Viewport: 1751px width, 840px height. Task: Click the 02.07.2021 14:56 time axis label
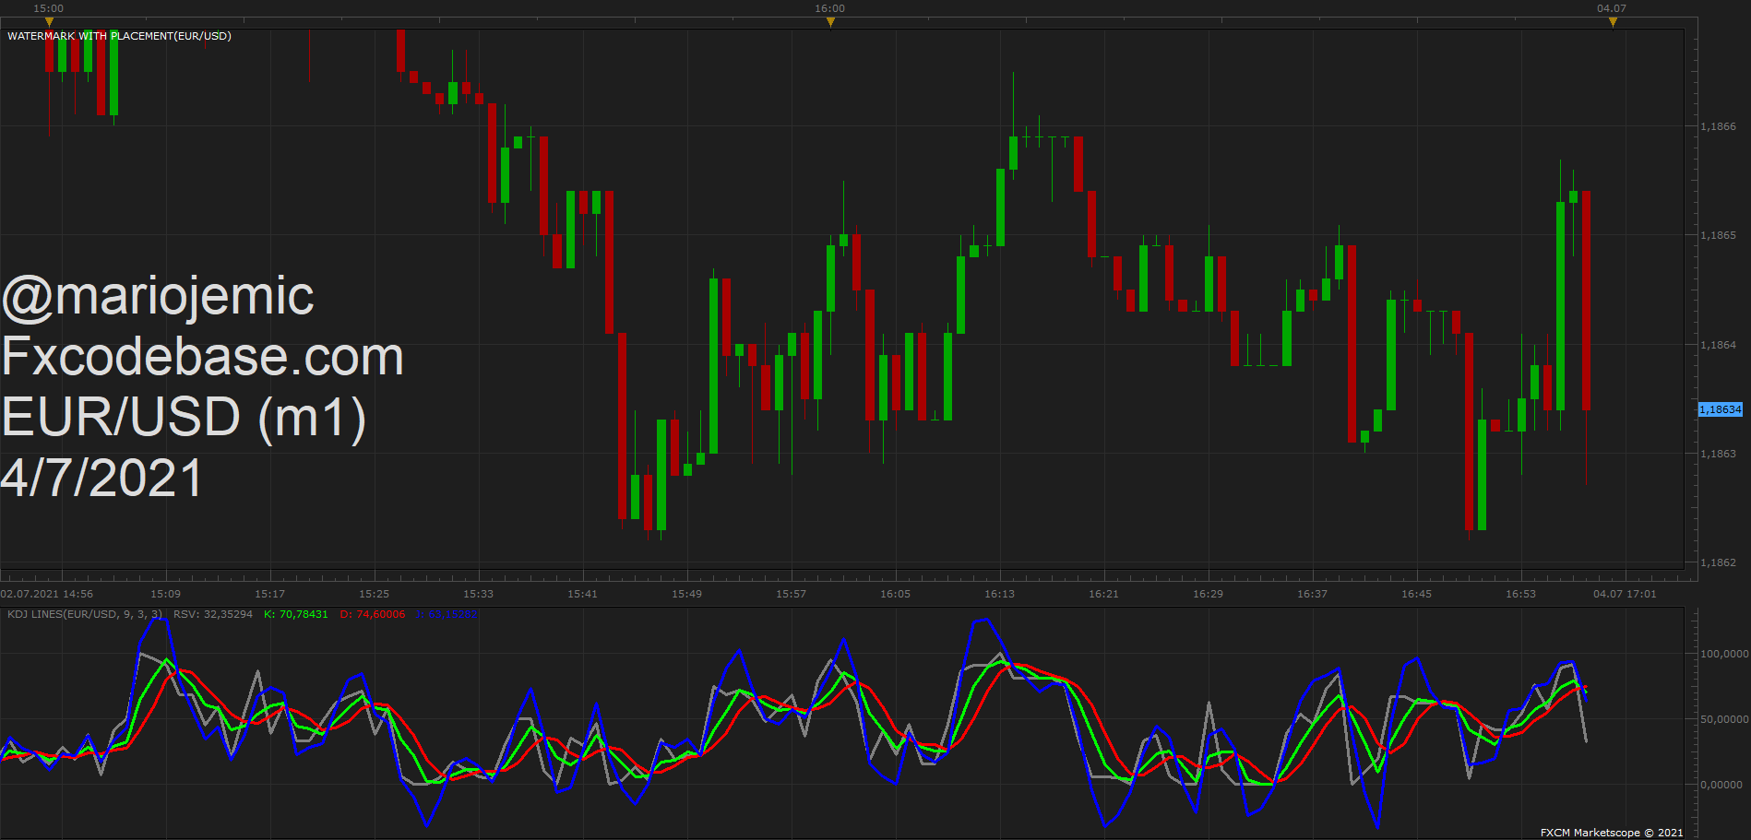tap(47, 594)
